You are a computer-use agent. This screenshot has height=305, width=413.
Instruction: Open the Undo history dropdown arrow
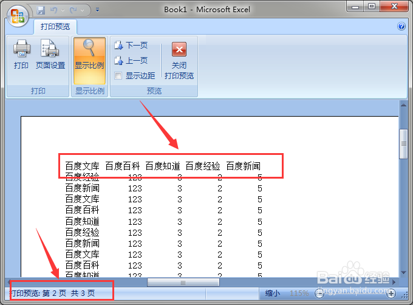click(63, 10)
